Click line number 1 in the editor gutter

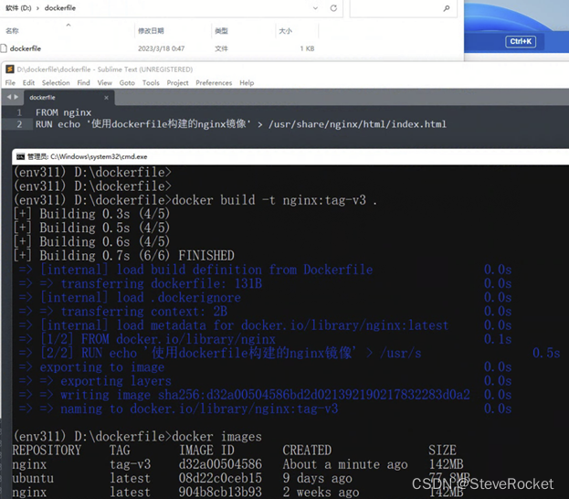19,112
